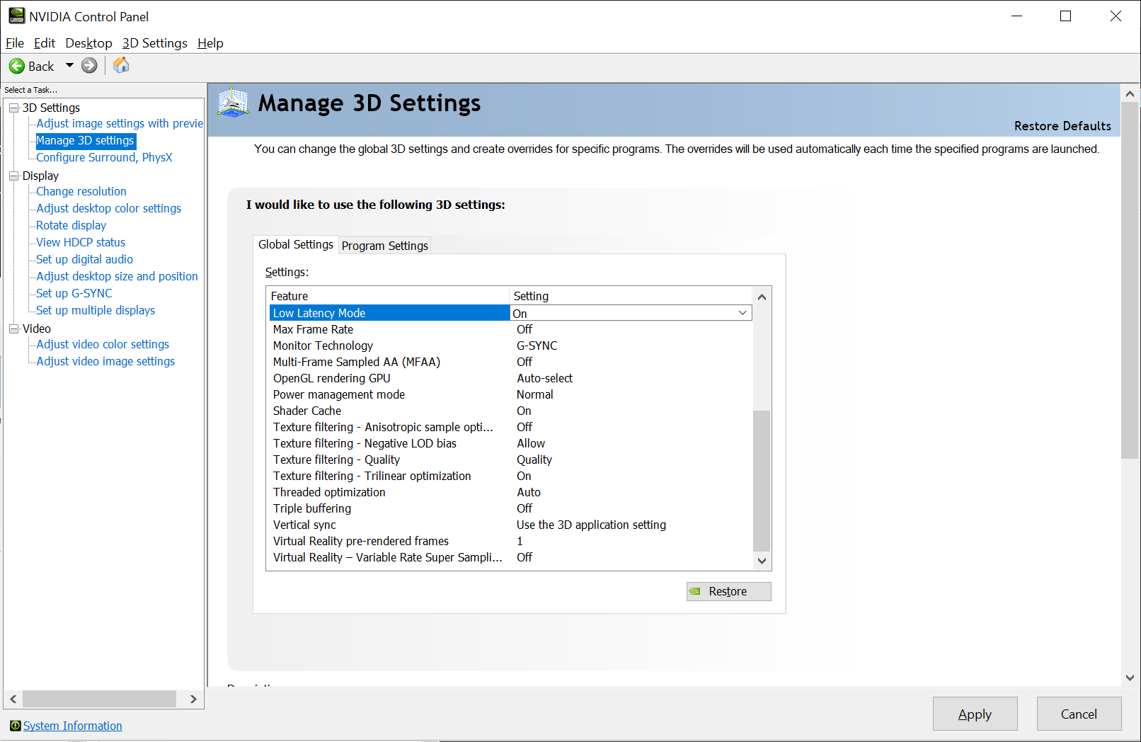The width and height of the screenshot is (1141, 742).
Task: Open Adjust video color settings
Action: (x=103, y=344)
